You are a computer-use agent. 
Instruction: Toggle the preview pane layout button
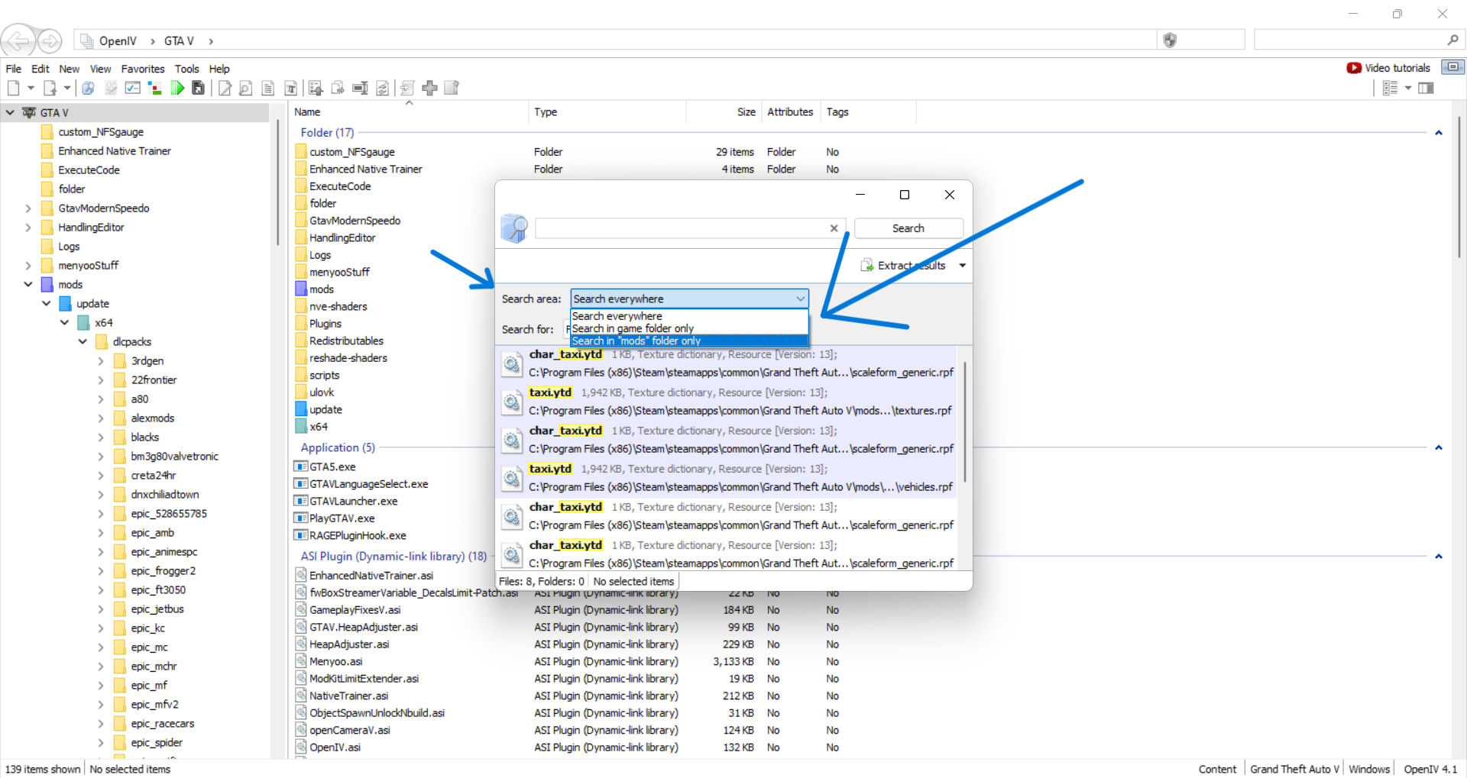click(1426, 88)
